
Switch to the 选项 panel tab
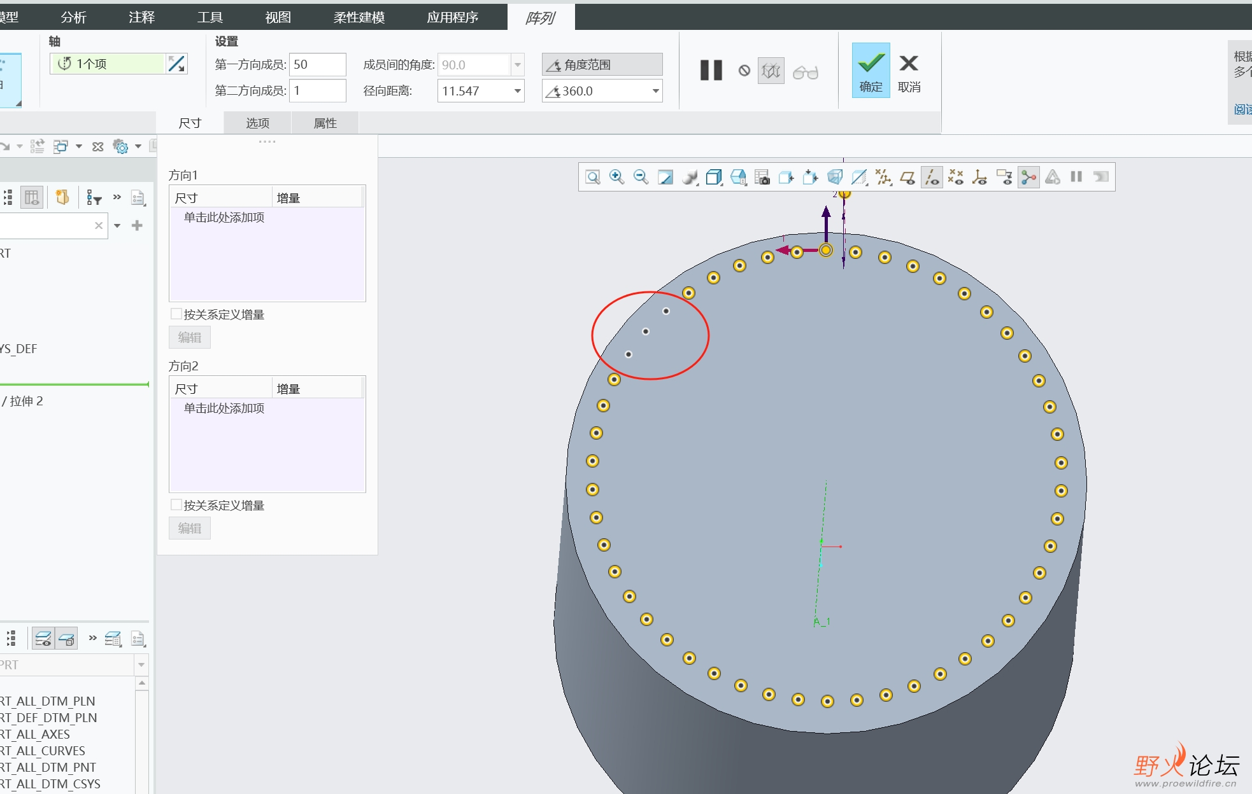pos(257,123)
